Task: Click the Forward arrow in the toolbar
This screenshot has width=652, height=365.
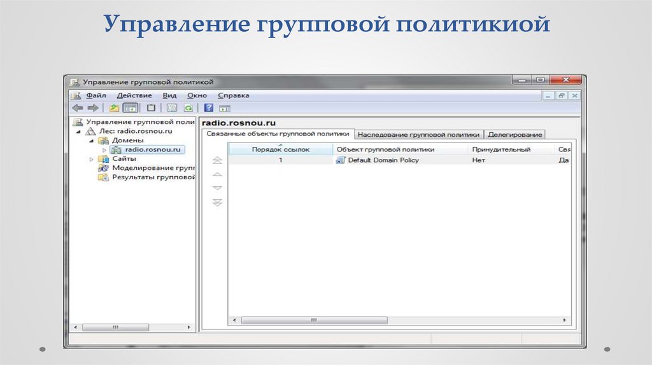Action: click(92, 108)
